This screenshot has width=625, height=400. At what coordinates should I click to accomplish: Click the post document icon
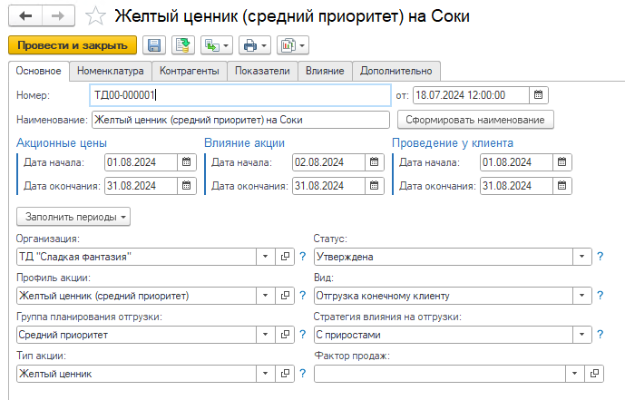(x=183, y=44)
